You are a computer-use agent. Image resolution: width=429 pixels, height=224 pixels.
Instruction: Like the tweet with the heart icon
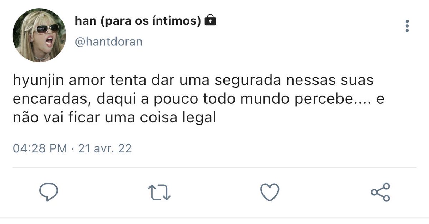click(270, 192)
